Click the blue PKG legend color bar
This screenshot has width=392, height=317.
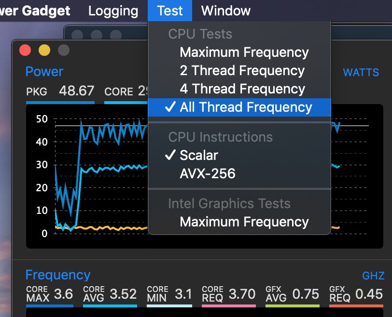click(60, 103)
